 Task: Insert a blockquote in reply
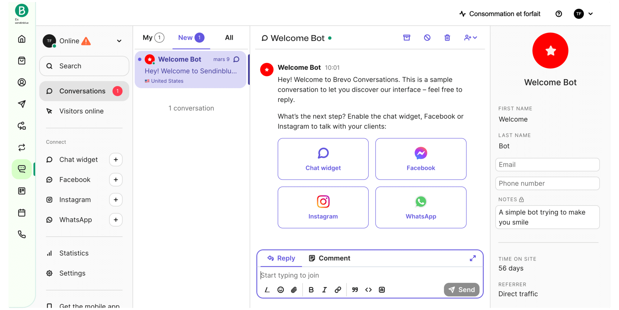pyautogui.click(x=355, y=290)
